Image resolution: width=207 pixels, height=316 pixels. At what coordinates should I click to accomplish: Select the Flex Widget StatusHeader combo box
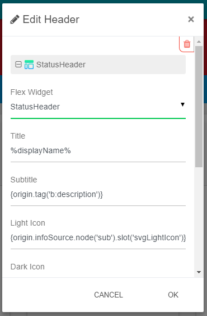pos(98,107)
